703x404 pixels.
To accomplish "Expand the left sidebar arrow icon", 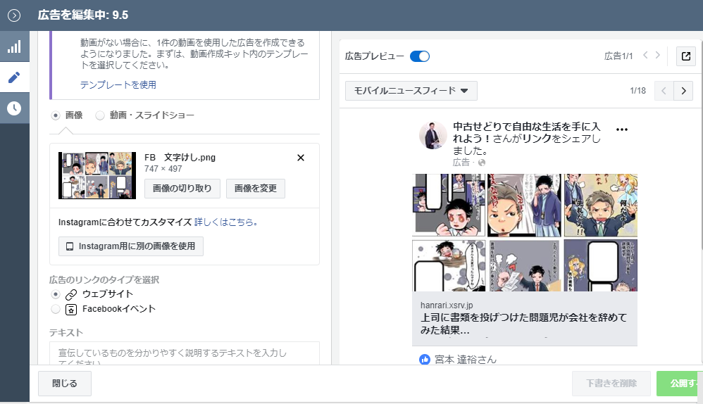I will [x=14, y=15].
